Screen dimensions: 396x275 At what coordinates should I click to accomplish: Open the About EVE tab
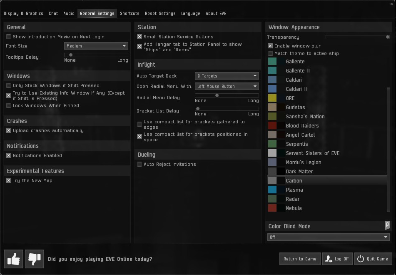(216, 13)
